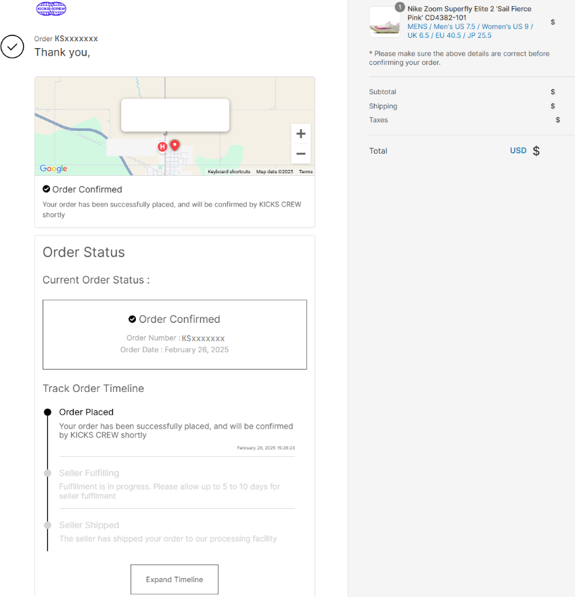Click the large order success checkmark circle
The height and width of the screenshot is (597, 575).
(x=12, y=47)
